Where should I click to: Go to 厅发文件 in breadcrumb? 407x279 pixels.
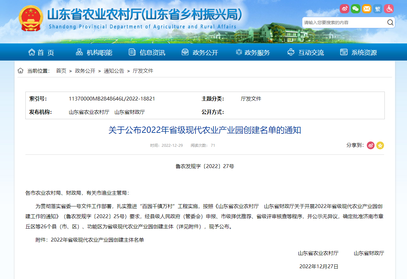coord(143,71)
